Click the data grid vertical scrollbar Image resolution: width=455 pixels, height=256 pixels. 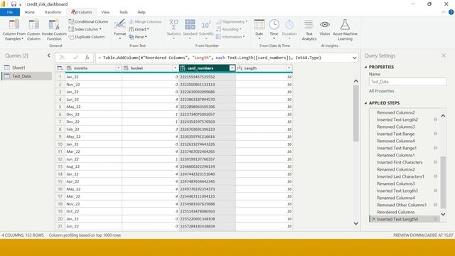[x=356, y=113]
